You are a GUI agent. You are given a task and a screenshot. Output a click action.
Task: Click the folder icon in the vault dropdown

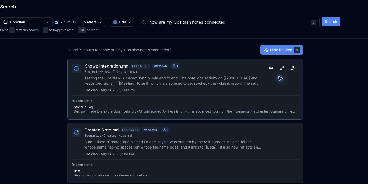point(5,22)
